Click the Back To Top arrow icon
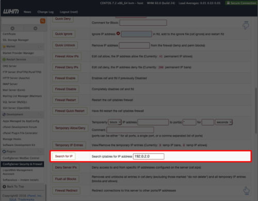Image resolution: width=258 pixels, height=201 pixels. point(4,187)
